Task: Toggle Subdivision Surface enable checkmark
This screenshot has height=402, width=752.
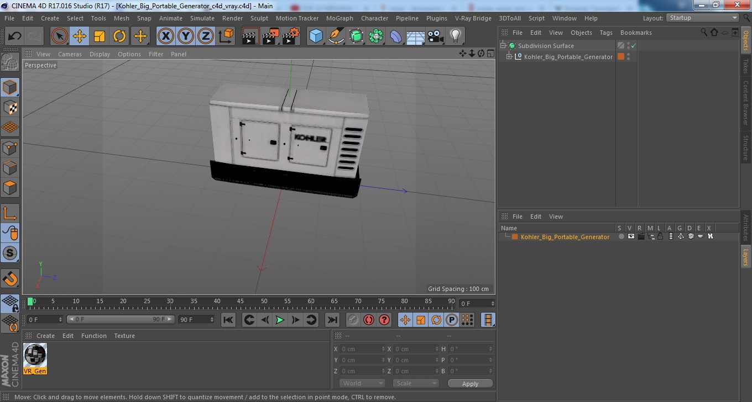Action: 634,46
